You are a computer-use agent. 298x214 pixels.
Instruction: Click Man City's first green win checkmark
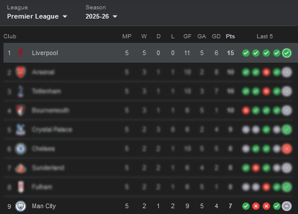(246, 206)
